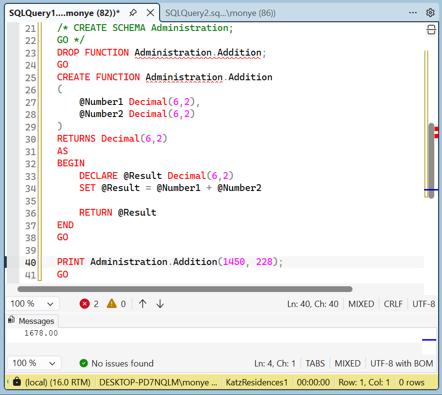Open the Messages pane zoom dropdown

(34, 363)
